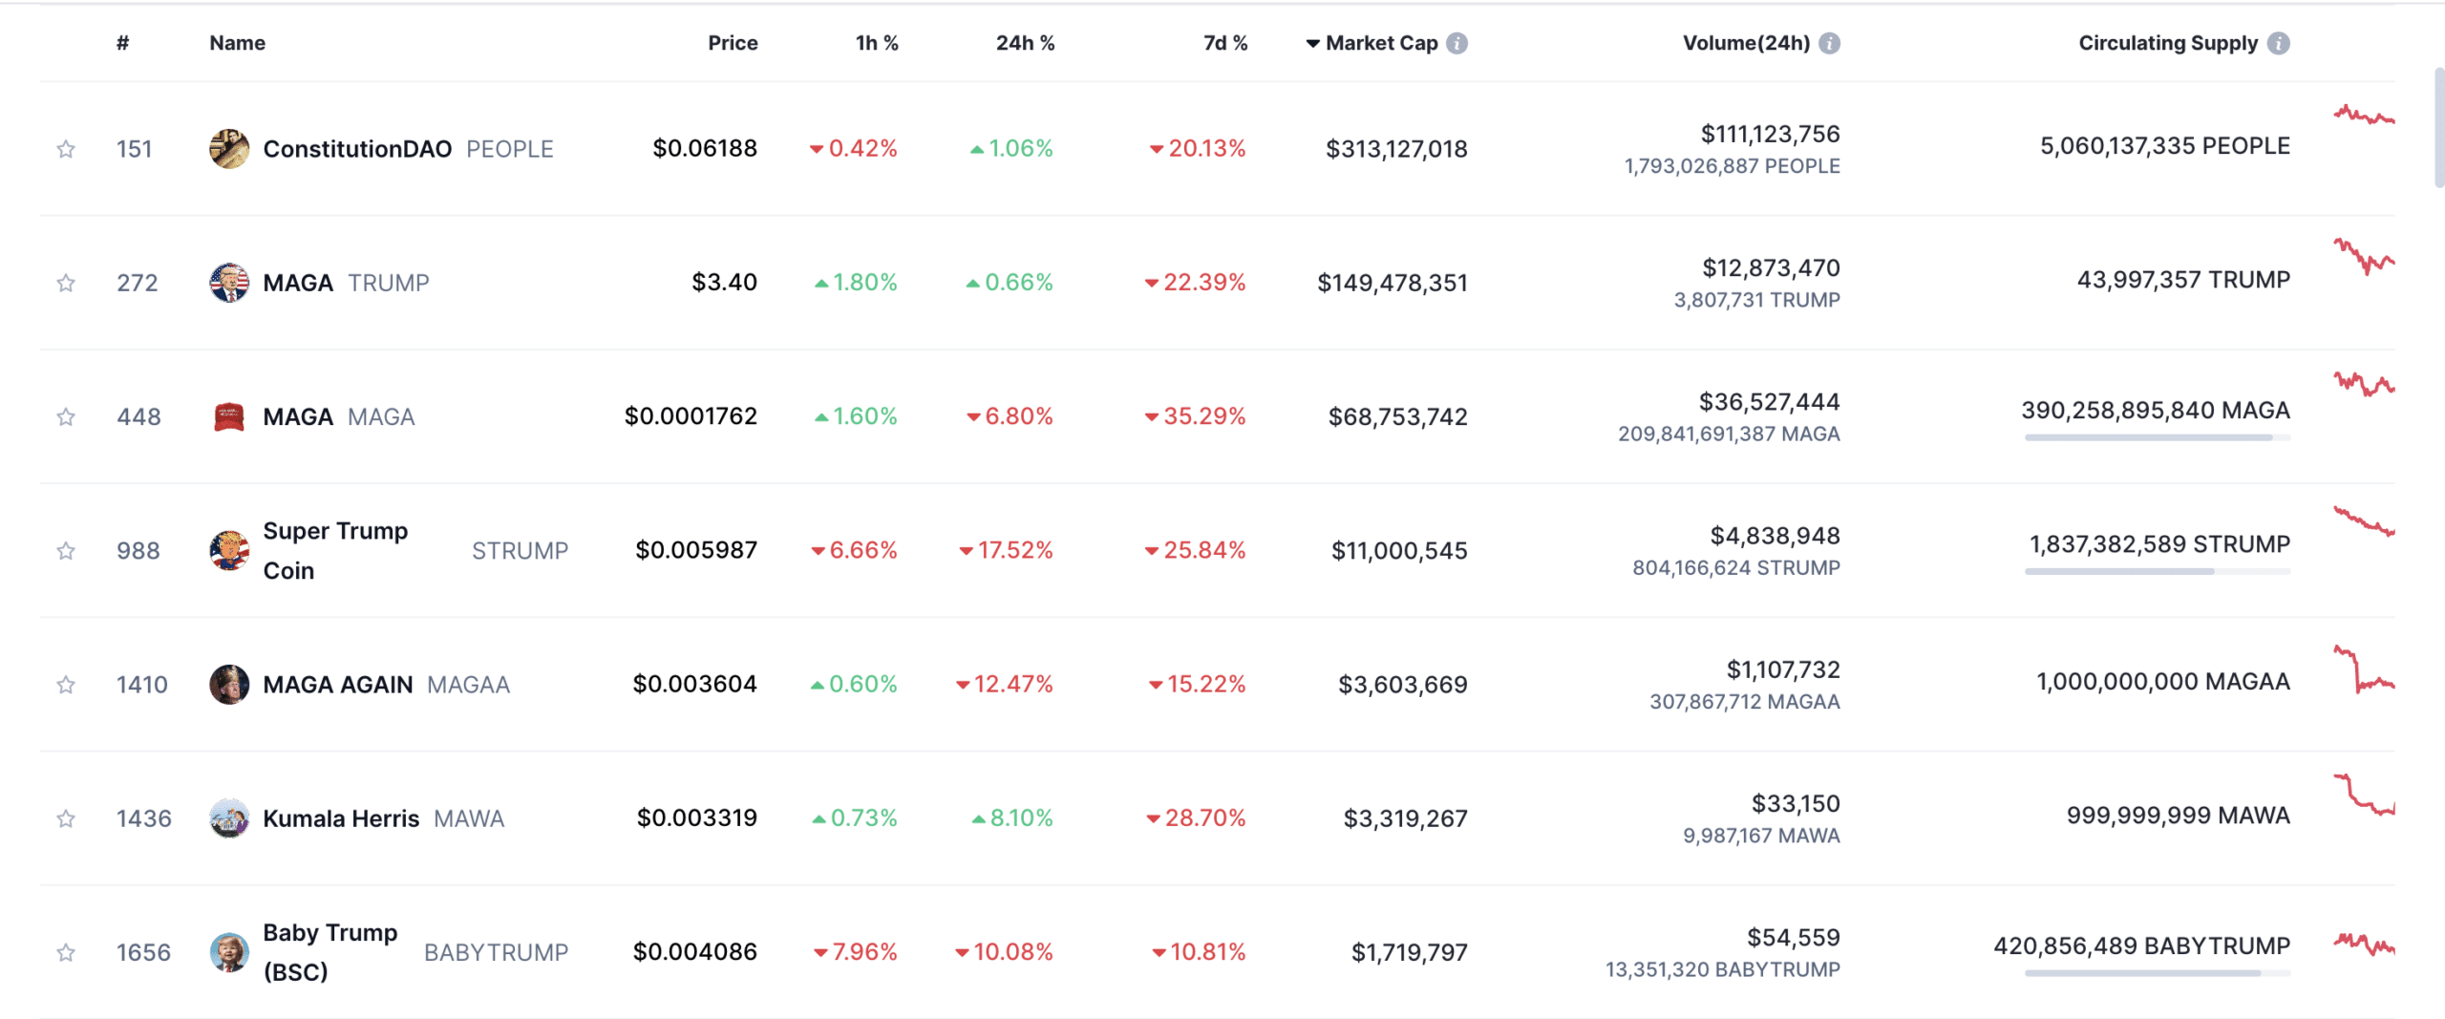Favorite Kumala Herris with the star
The width and height of the screenshot is (2445, 1019).
pyautogui.click(x=66, y=818)
